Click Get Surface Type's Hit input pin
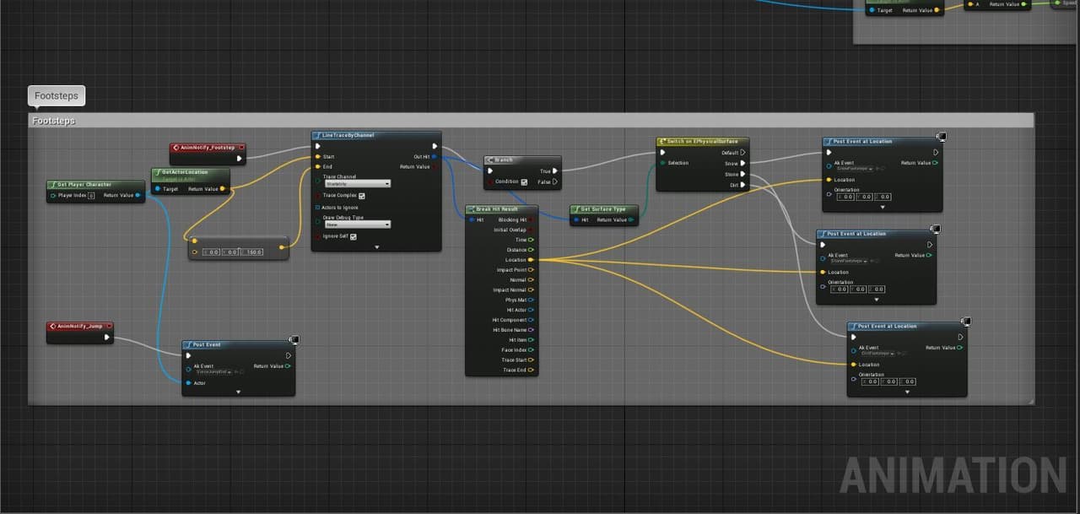1080x514 pixels. point(575,219)
